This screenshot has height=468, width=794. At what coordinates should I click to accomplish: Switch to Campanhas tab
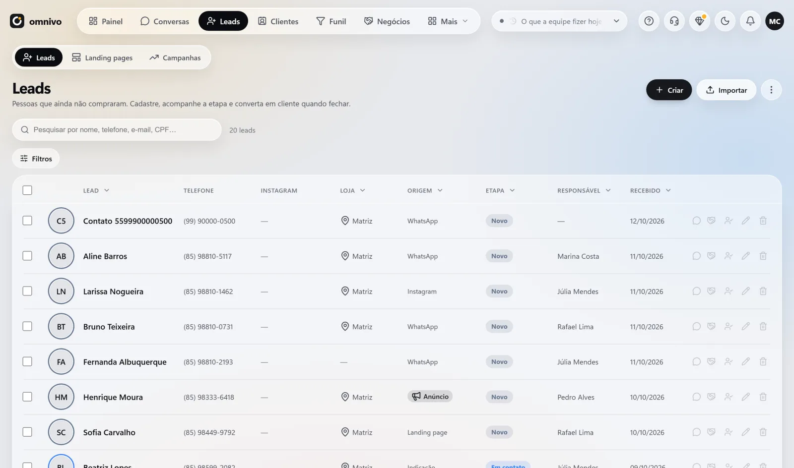(x=175, y=58)
